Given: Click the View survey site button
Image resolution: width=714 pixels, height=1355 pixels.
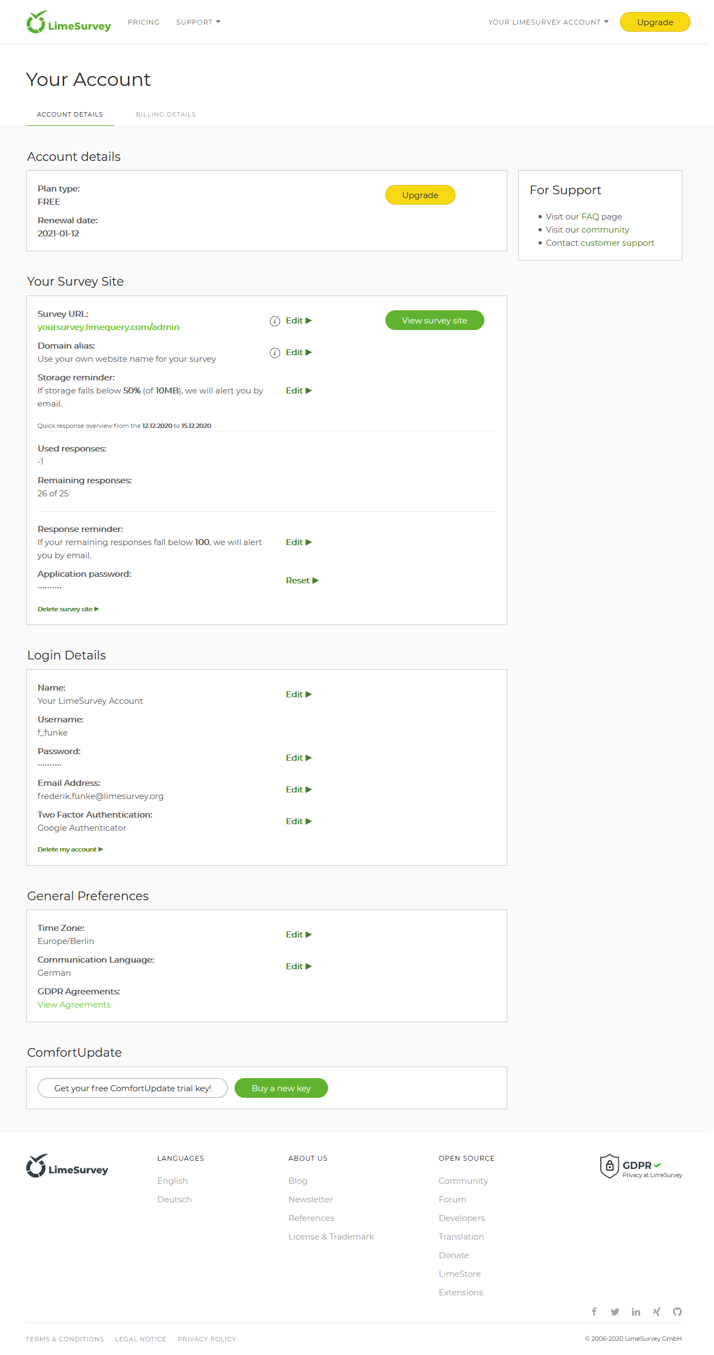Looking at the screenshot, I should pyautogui.click(x=435, y=320).
